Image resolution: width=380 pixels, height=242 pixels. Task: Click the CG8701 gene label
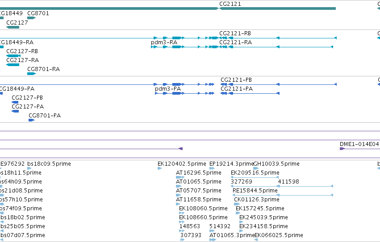38,13
